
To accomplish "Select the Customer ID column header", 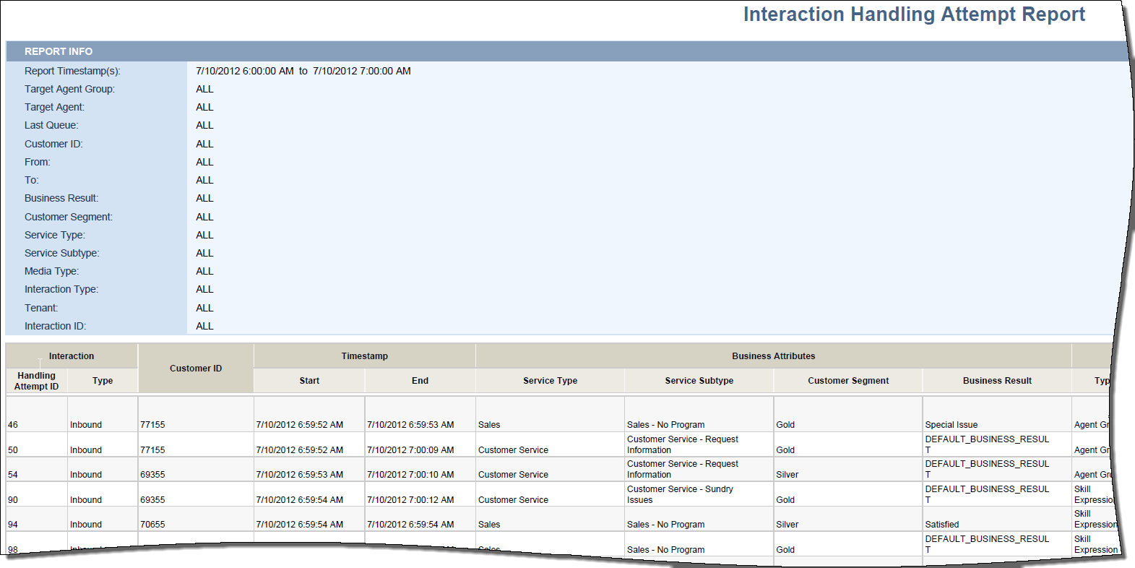I will [196, 369].
